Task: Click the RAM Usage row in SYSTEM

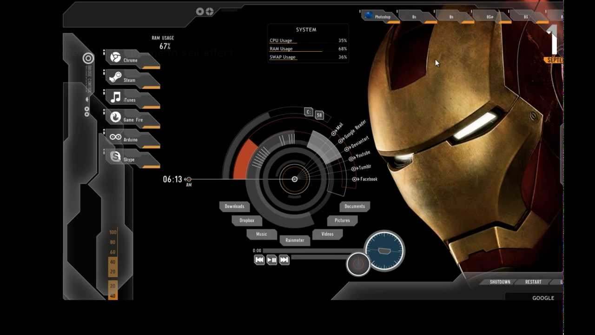Action: pos(308,49)
